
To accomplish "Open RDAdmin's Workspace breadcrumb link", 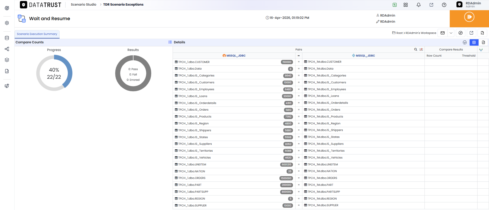I will tap(421, 33).
